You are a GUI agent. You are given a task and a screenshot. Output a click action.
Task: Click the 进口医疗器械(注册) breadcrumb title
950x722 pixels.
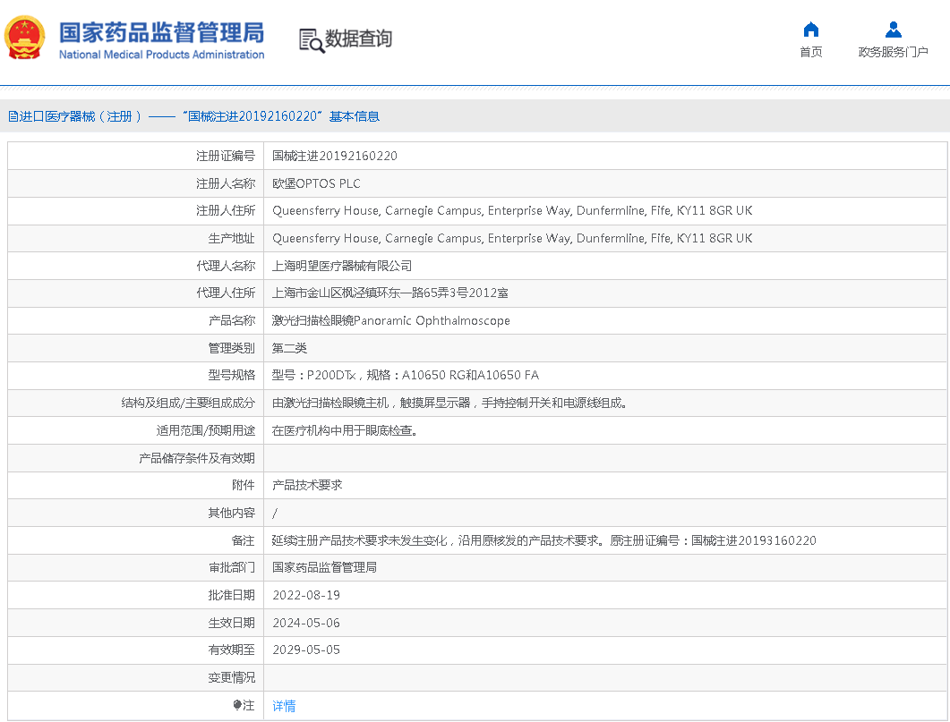81,116
